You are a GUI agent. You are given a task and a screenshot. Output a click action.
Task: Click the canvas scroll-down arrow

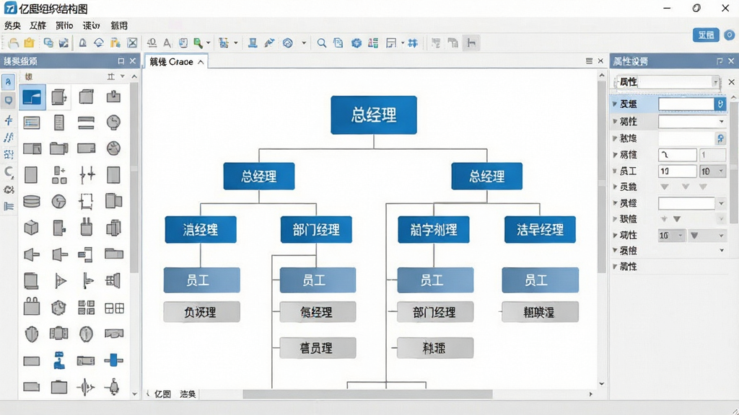click(x=601, y=384)
